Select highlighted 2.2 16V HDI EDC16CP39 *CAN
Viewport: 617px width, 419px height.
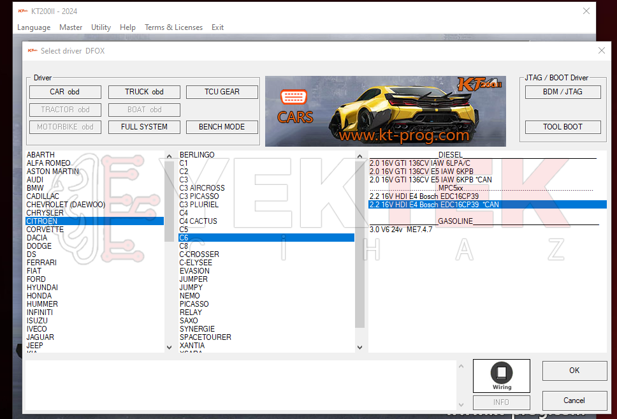[487, 204]
